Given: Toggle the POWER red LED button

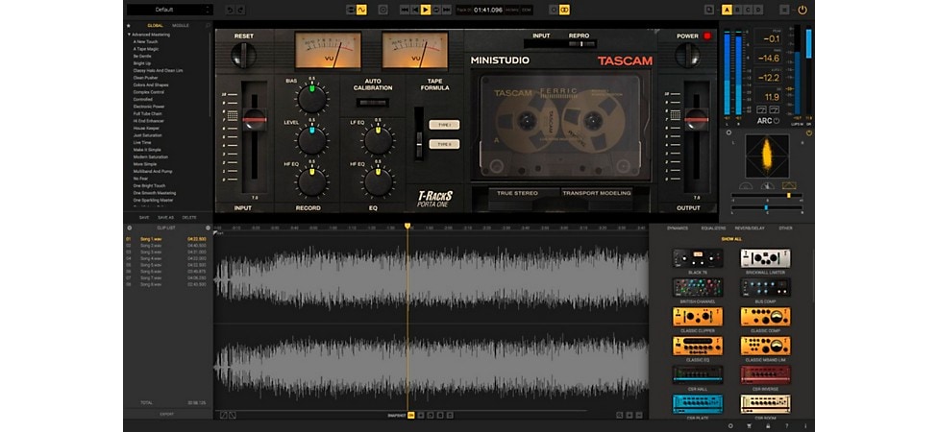Looking at the screenshot, I should [x=707, y=36].
